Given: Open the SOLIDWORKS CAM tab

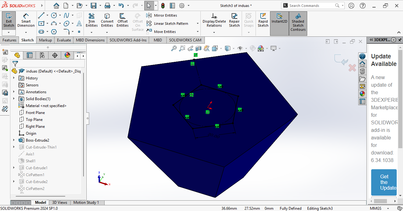Looking at the screenshot, I should pyautogui.click(x=185, y=40).
